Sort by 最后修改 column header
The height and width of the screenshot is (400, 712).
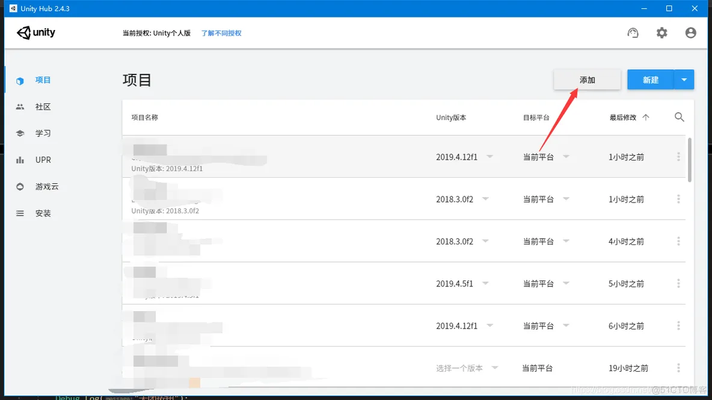[x=622, y=118]
